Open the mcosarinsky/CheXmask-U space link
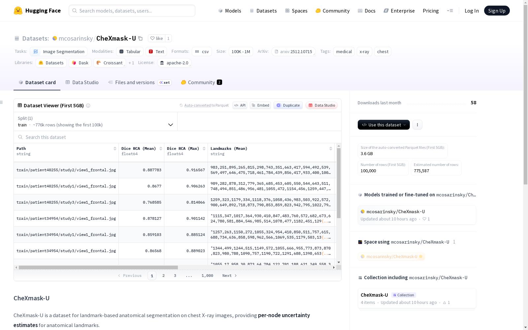 click(391, 256)
